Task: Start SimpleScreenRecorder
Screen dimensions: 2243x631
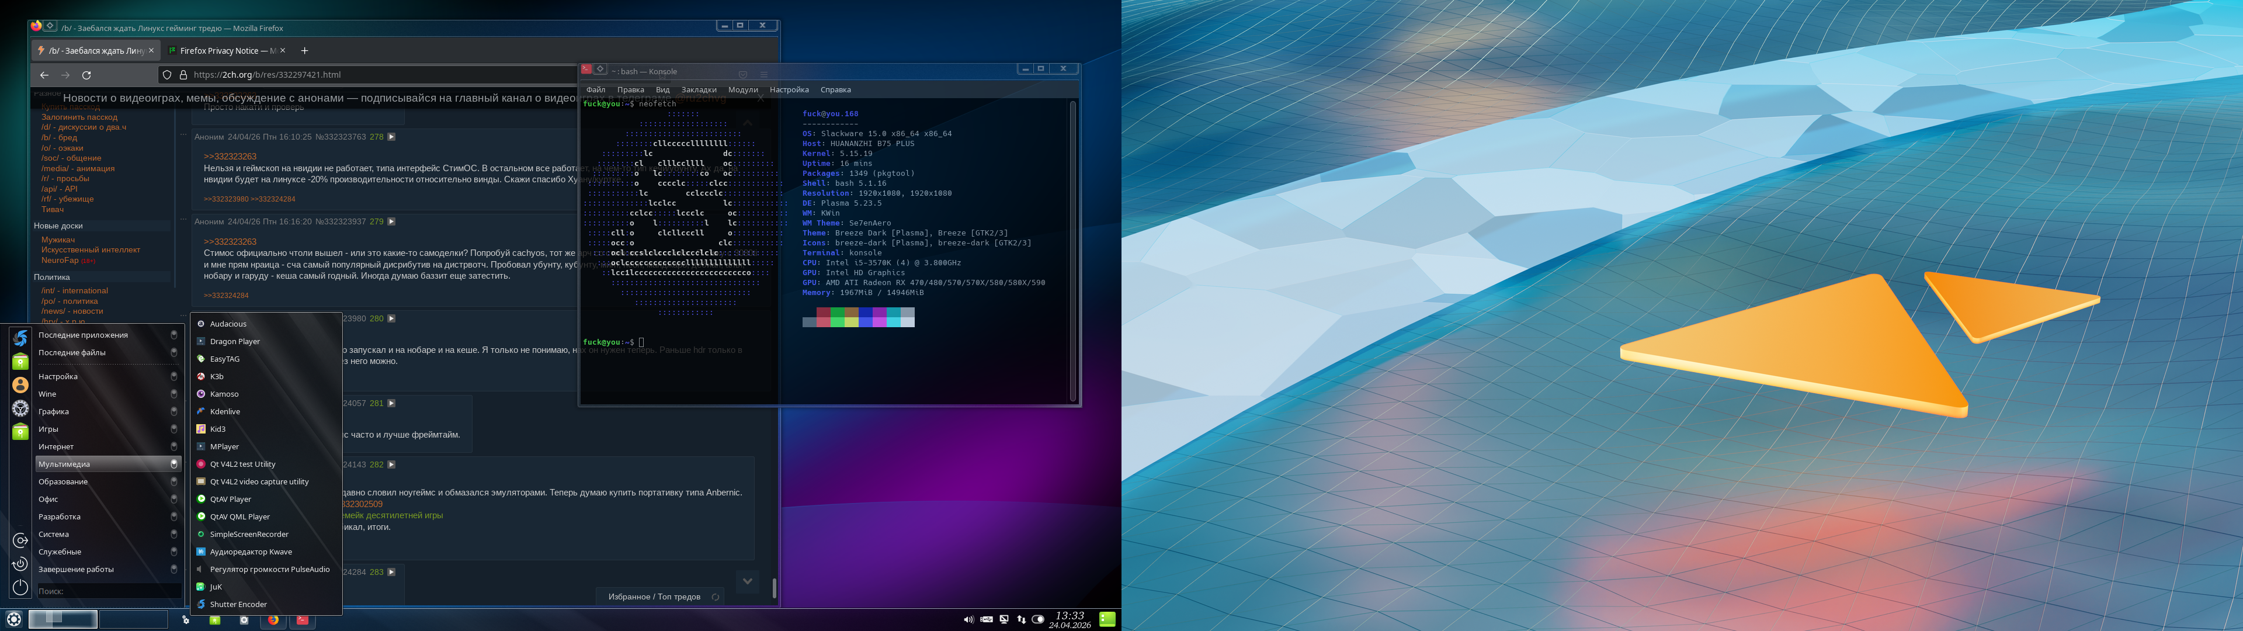Action: pyautogui.click(x=266, y=534)
